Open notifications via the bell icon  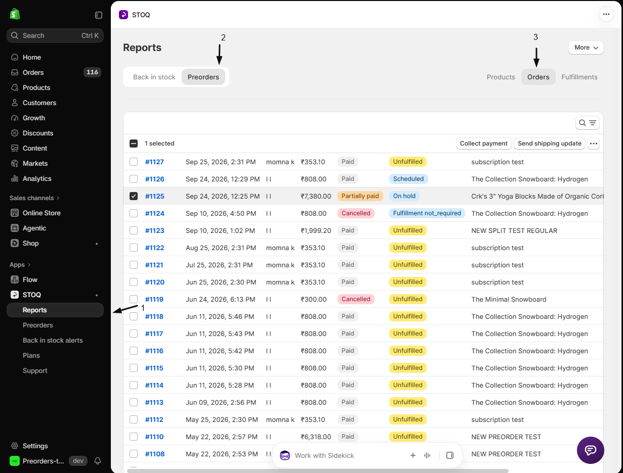pos(98,461)
